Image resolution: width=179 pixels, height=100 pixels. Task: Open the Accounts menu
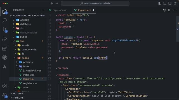coord(5,86)
